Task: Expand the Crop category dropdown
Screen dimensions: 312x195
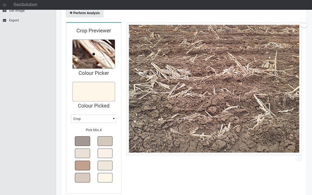Action: [94, 119]
